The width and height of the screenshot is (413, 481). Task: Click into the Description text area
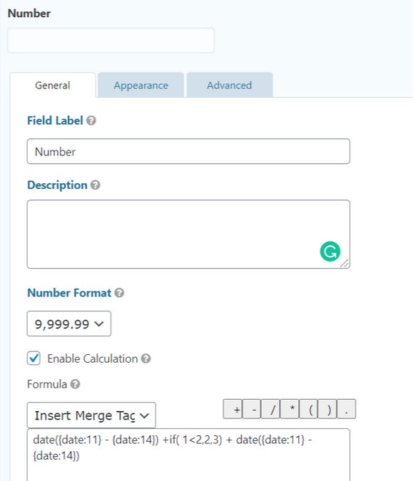(188, 234)
